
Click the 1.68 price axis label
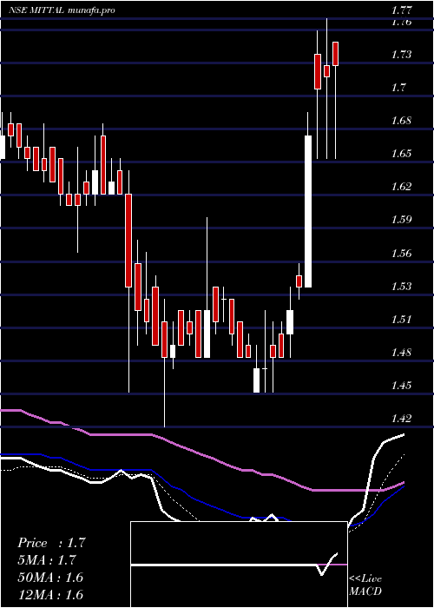pos(401,121)
